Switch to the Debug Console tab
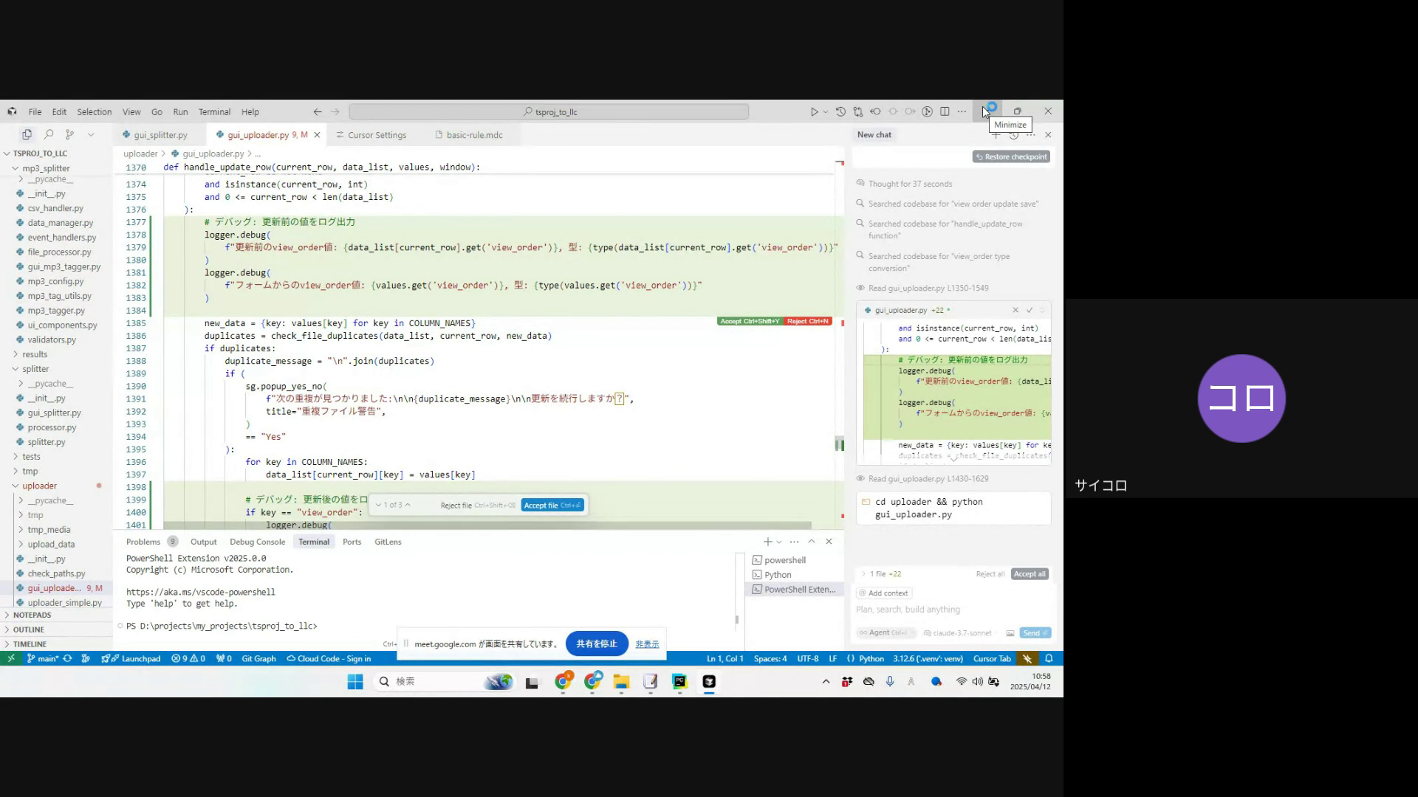Viewport: 1418px width, 797px height. tap(257, 542)
